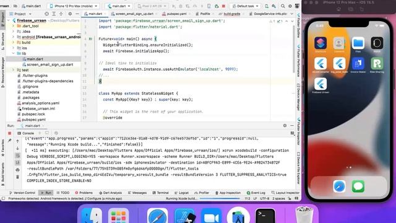Click the up arrow in console gutter

[17, 141]
